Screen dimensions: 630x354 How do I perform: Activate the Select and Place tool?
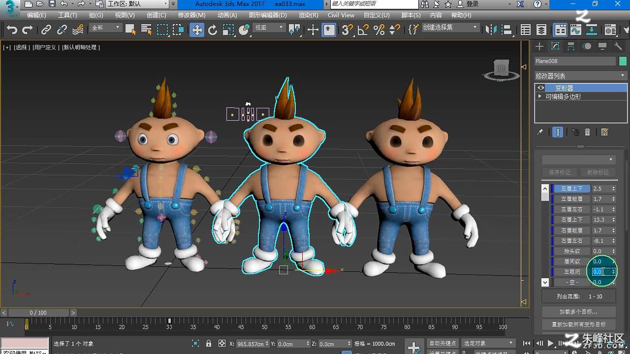click(x=244, y=30)
